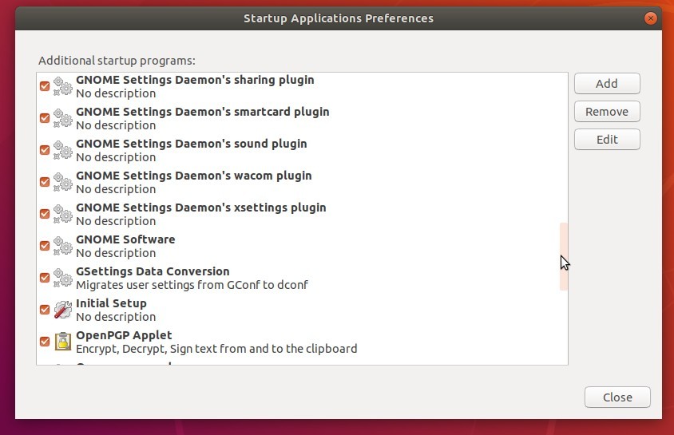Close the window using the title bar X
This screenshot has width=674, height=435.
[650, 18]
